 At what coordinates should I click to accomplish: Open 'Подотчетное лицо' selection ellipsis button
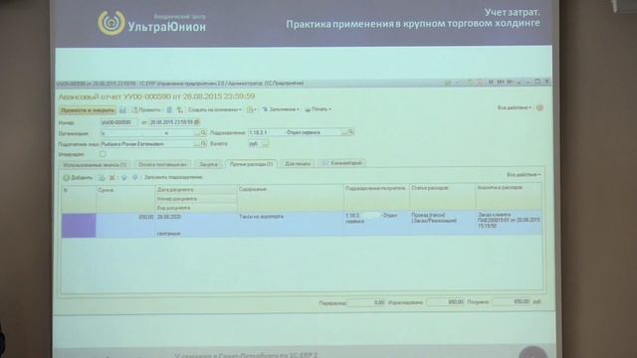pos(197,143)
